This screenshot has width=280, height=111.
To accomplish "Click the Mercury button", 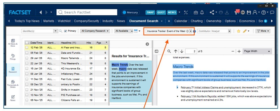I will coord(131,12).
